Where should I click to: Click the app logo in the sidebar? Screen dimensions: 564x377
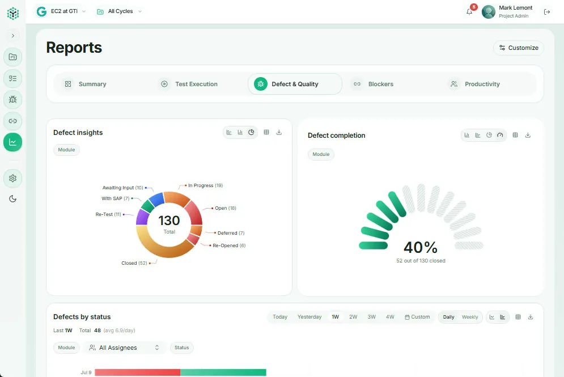[x=13, y=13]
